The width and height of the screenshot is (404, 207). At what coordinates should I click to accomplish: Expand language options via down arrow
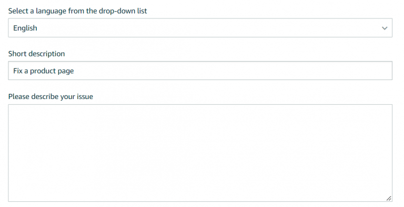385,28
